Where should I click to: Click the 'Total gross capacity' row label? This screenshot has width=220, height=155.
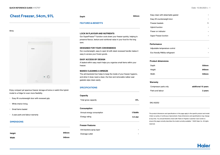coord(88,100)
